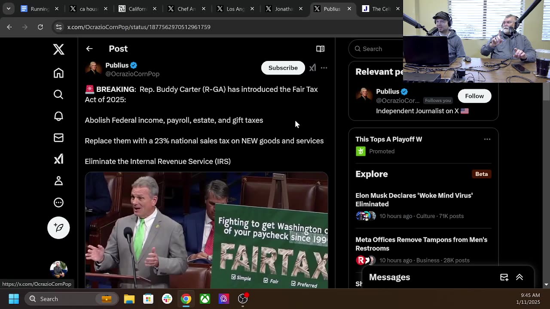
Task: Open Windows Start menu
Action: coord(14,299)
